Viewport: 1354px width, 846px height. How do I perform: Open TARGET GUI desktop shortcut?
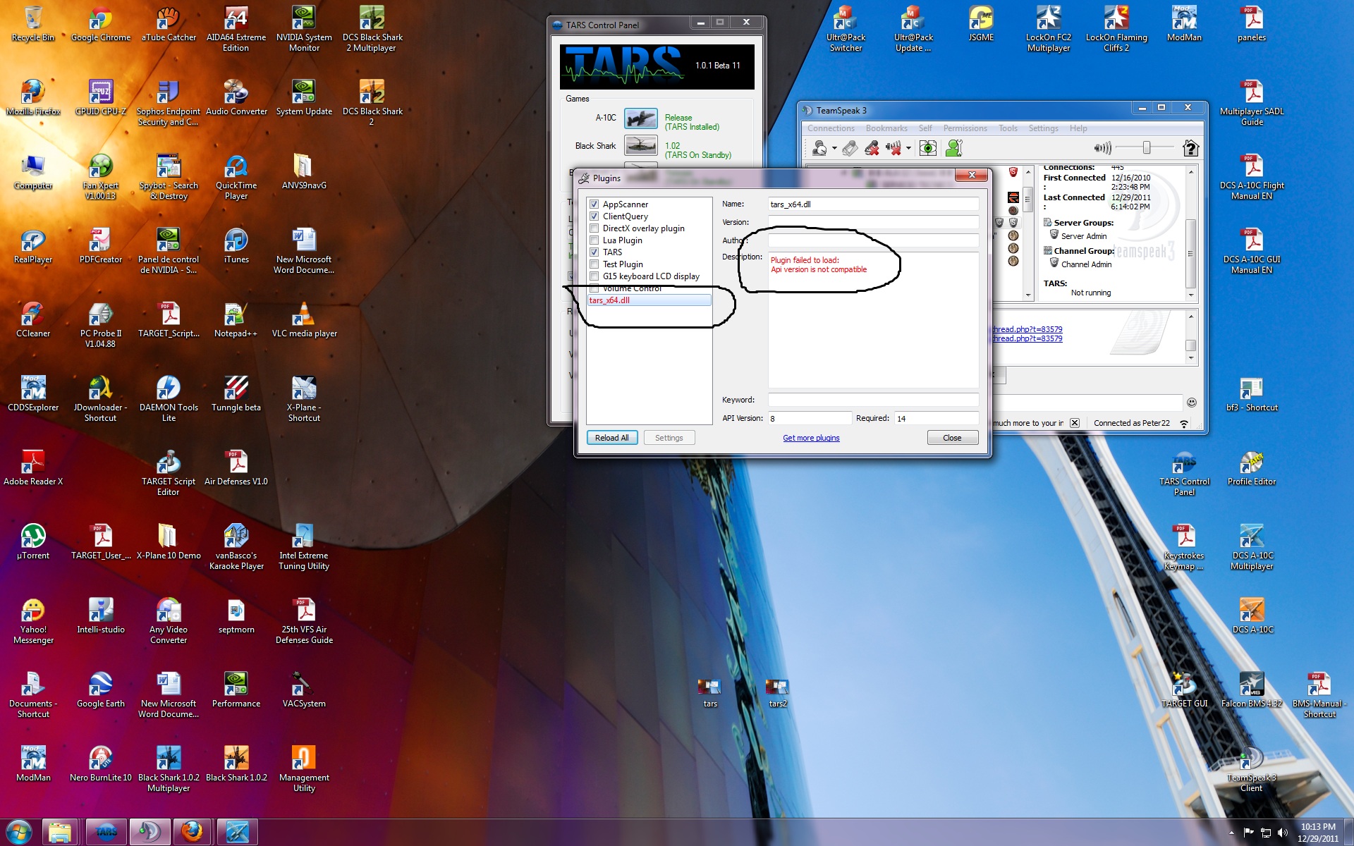point(1184,690)
